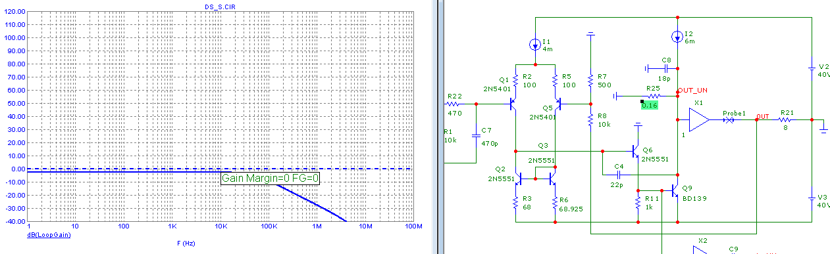Image resolution: width=830 pixels, height=254 pixels.
Task: Click the 120.00 y-axis value
Action: click(x=15, y=11)
